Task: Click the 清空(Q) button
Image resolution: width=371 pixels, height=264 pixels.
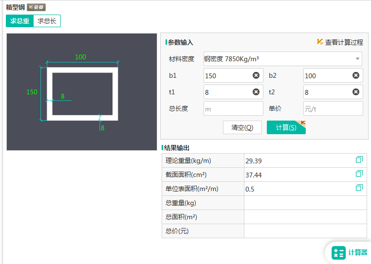Action: pos(242,127)
